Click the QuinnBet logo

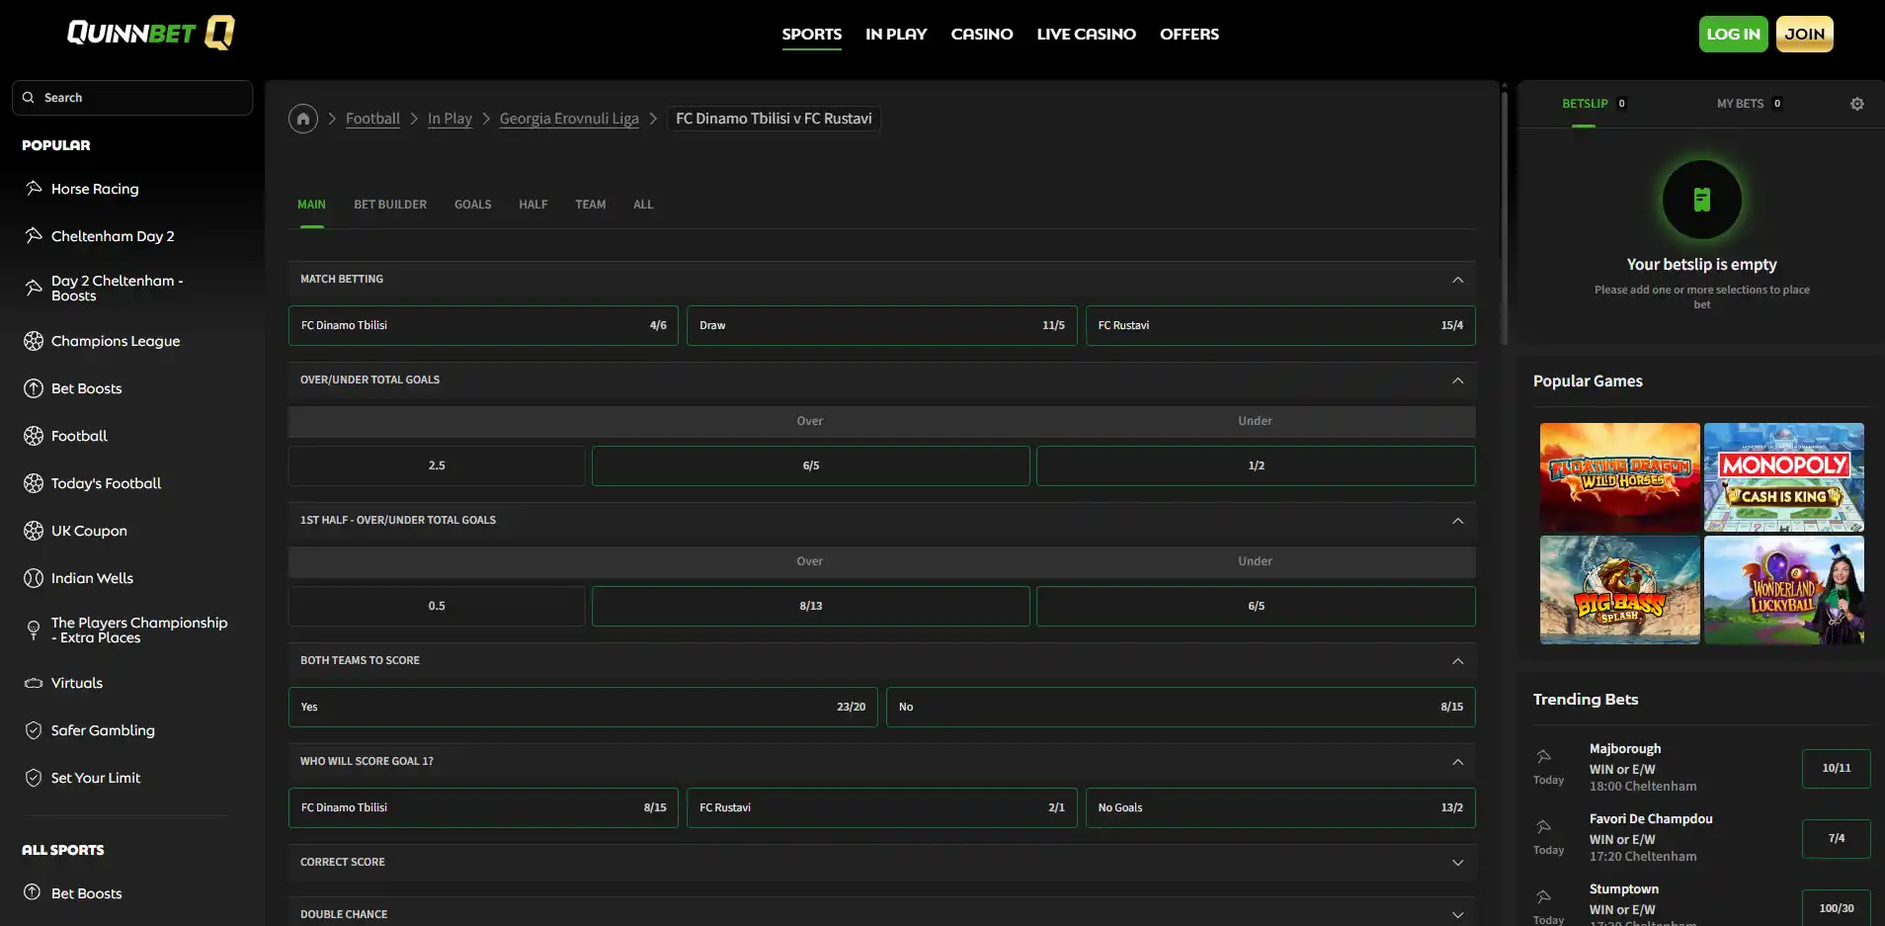click(x=150, y=33)
